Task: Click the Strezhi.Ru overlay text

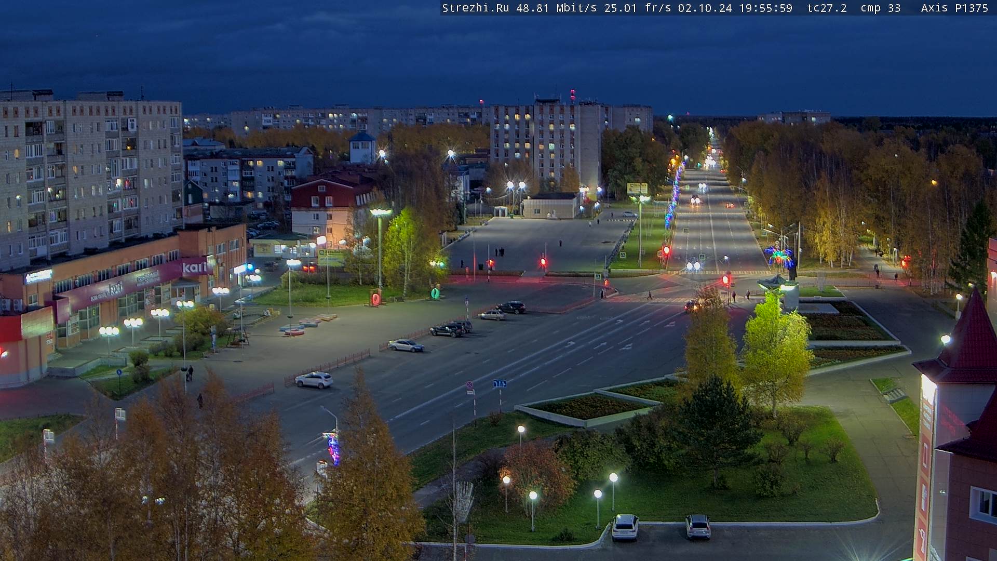Action: coord(475,8)
